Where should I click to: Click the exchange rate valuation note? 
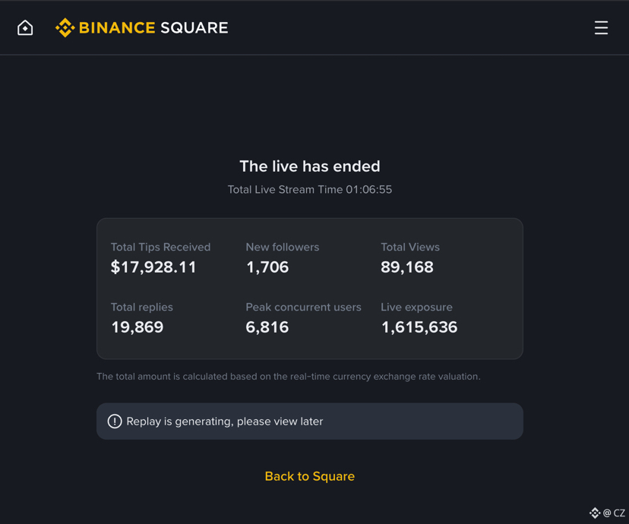[x=288, y=377]
